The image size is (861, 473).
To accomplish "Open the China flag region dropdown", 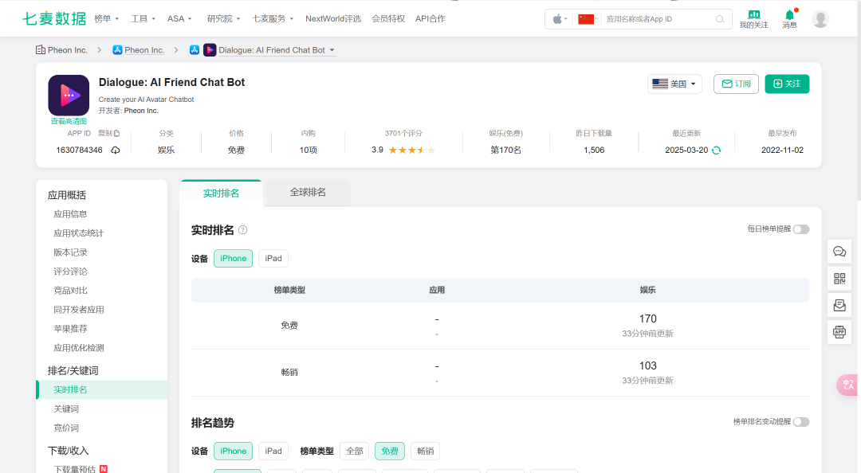I will (x=588, y=19).
